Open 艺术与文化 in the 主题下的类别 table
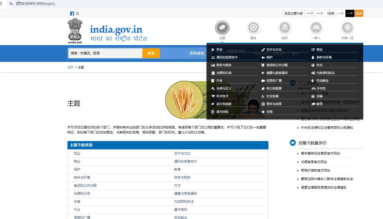383x219 pixels. (182, 154)
